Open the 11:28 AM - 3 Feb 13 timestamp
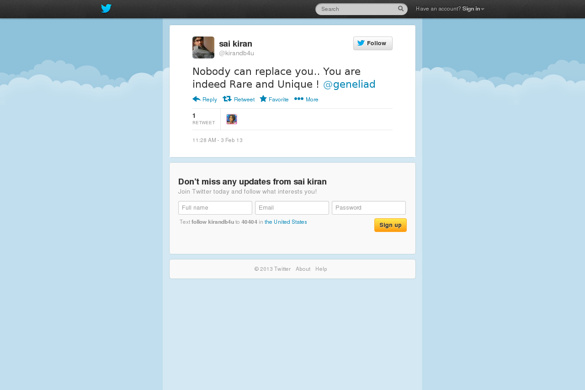The height and width of the screenshot is (390, 585). tap(218, 140)
